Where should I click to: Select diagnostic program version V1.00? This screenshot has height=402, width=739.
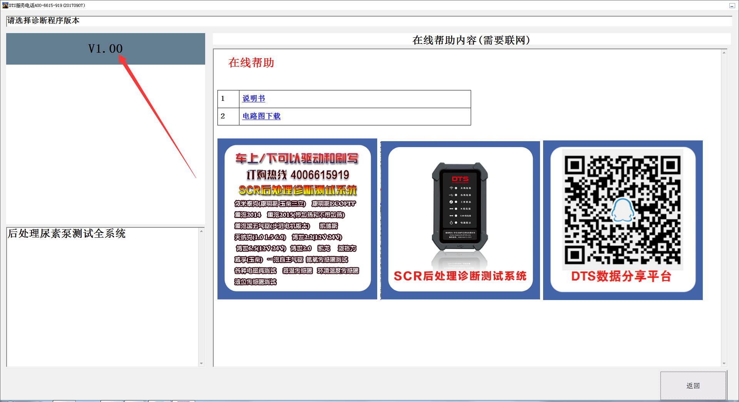click(105, 49)
